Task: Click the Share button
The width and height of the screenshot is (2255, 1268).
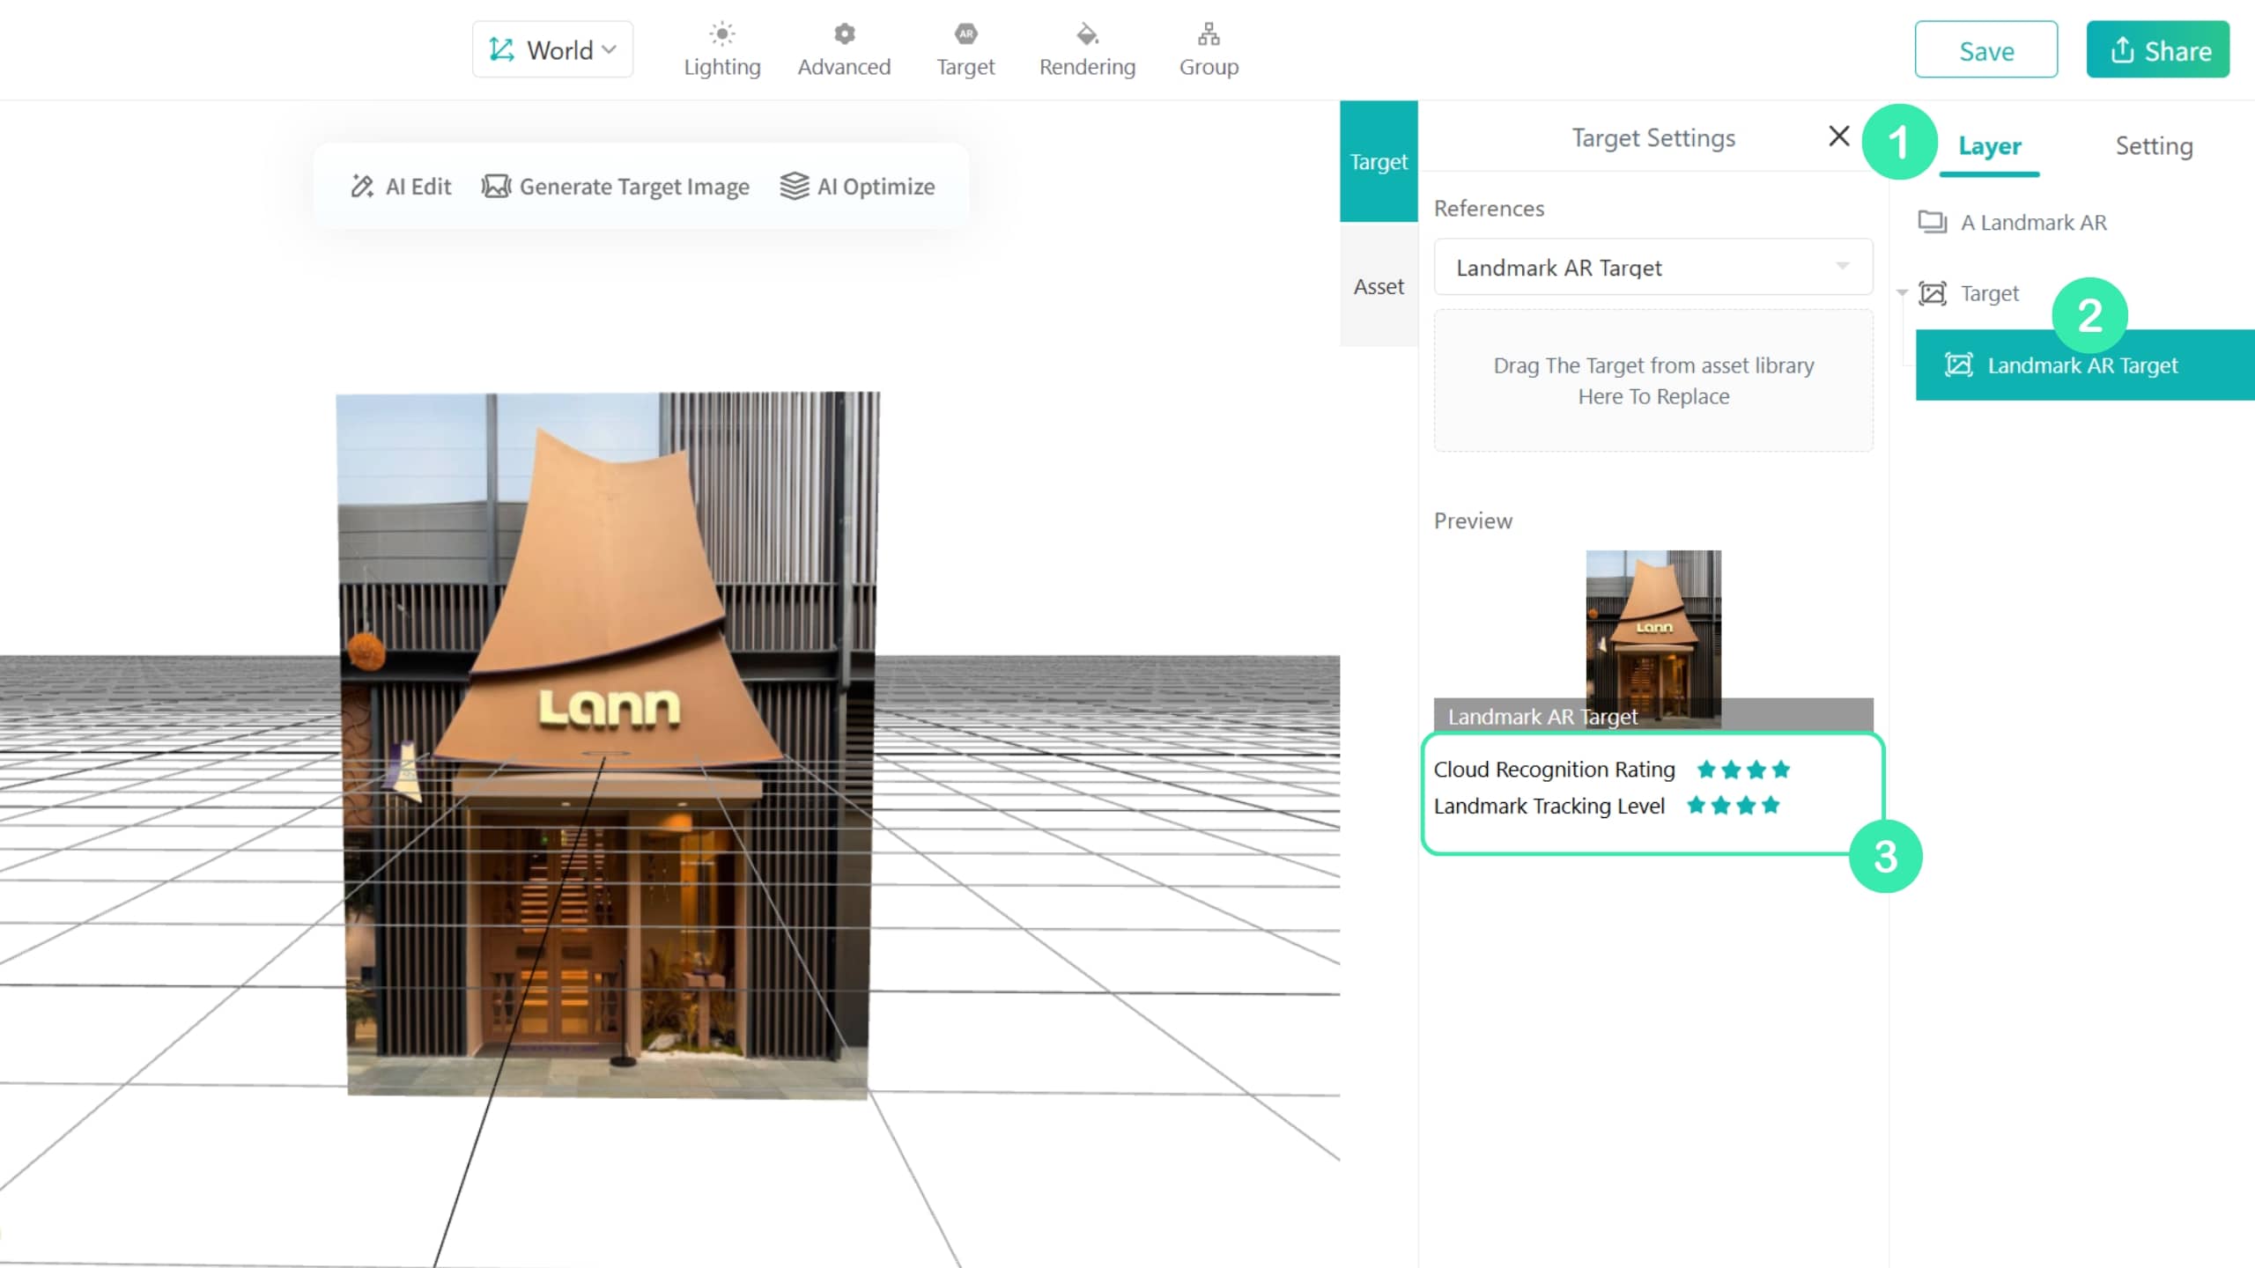Action: click(x=2157, y=50)
